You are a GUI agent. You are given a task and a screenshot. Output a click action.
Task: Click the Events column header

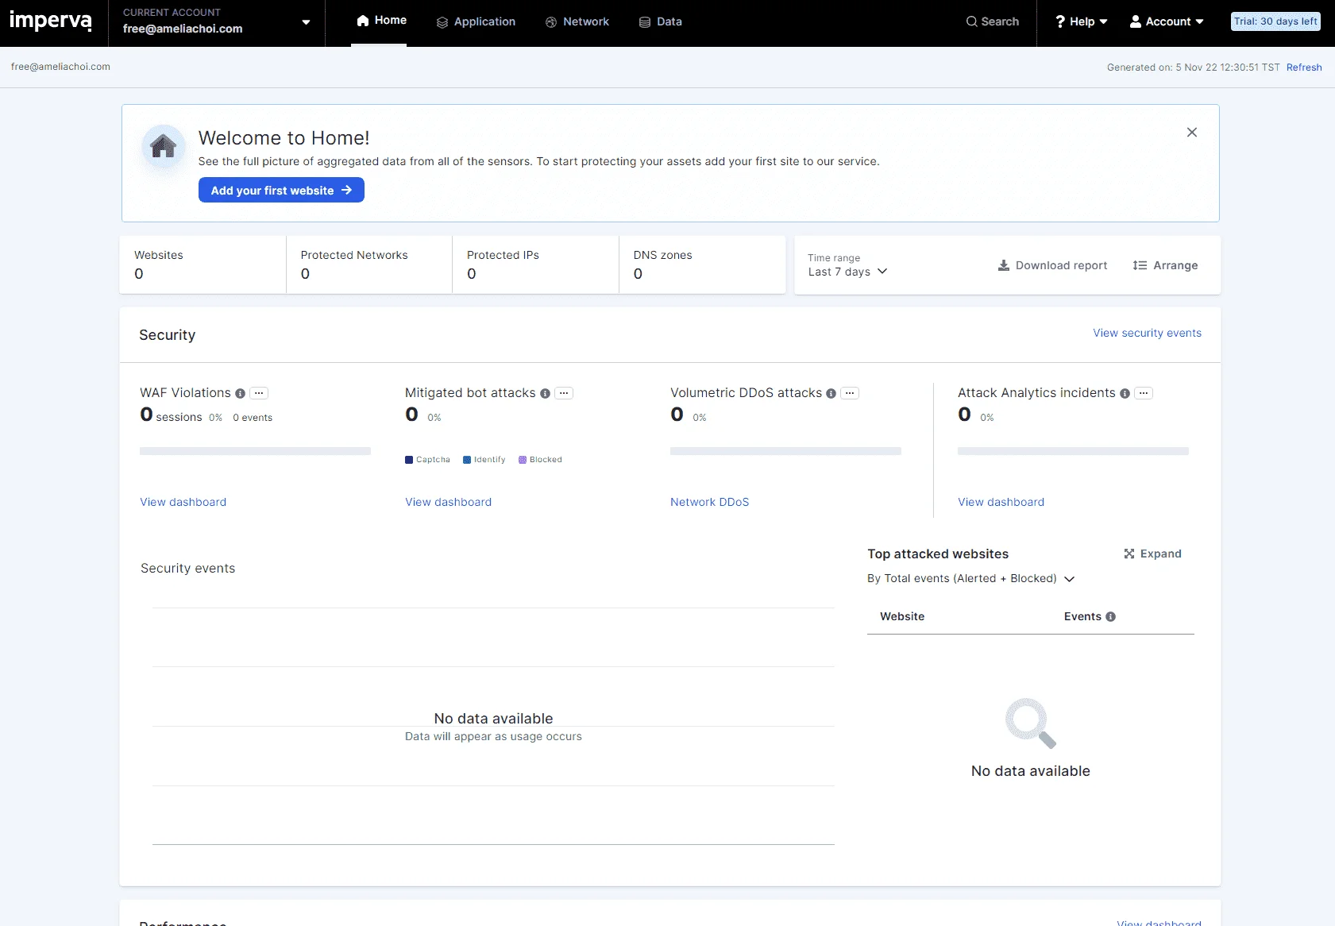1082,616
